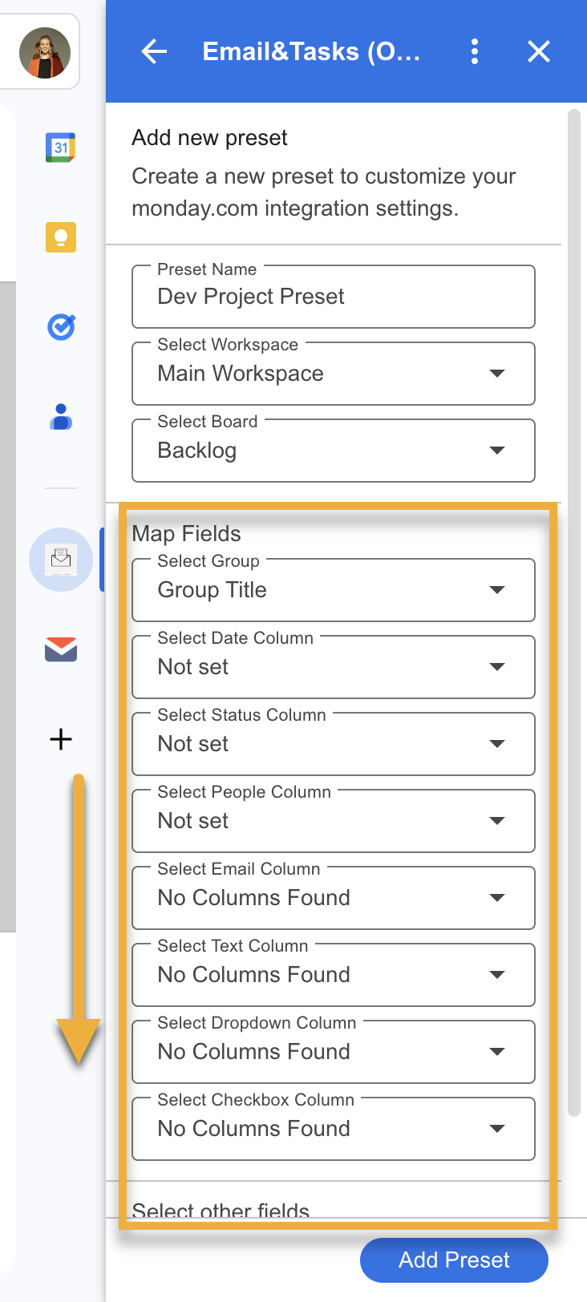Edit the Preset Name text field

(333, 297)
